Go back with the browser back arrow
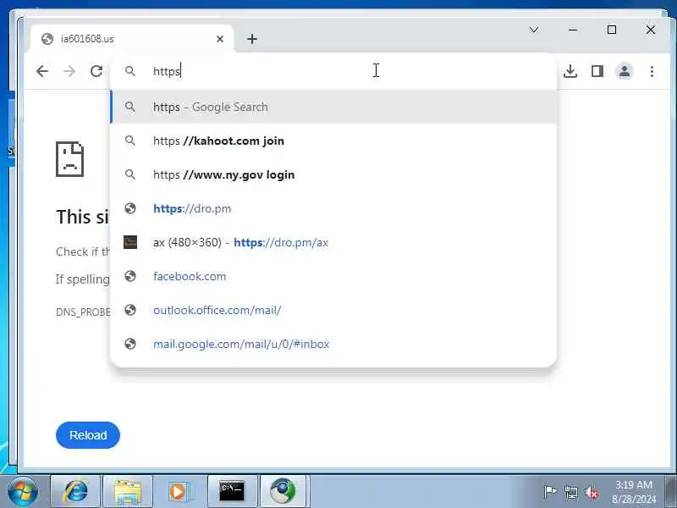 42,71
